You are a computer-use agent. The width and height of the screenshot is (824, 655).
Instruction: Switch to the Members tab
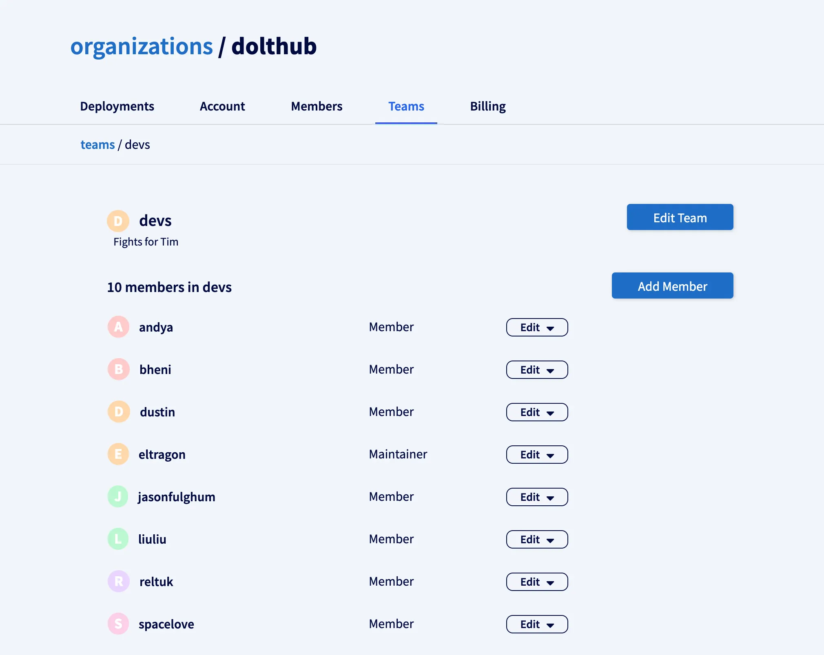pos(317,106)
